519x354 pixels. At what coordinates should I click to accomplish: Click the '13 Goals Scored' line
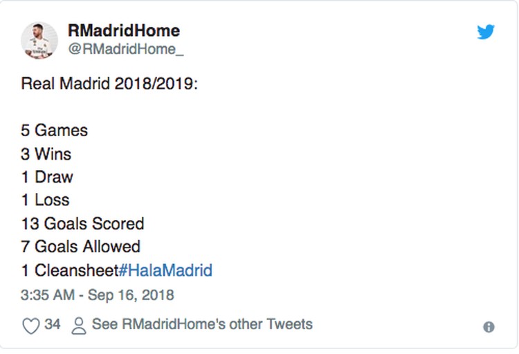coord(82,223)
